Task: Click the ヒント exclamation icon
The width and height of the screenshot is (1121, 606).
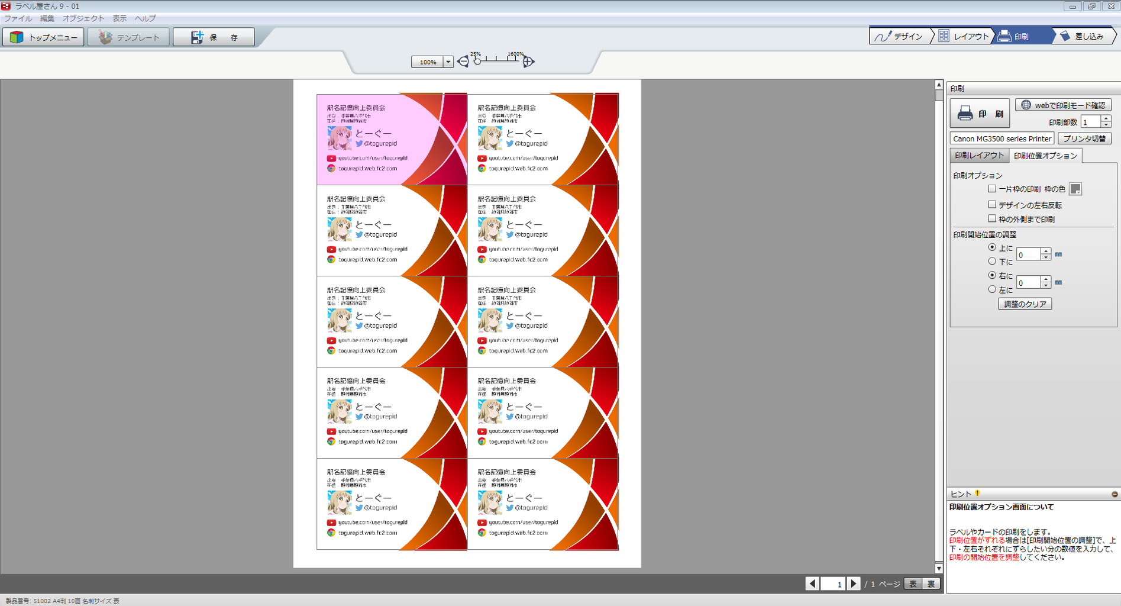Action: point(977,493)
